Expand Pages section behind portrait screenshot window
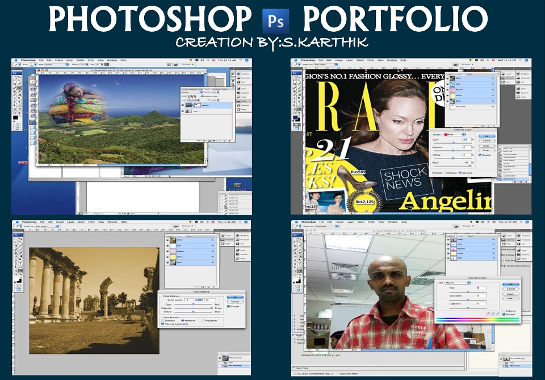Screen dimensions: 545x380 coord(293,336)
